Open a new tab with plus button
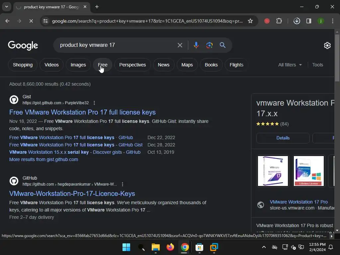 [x=97, y=7]
